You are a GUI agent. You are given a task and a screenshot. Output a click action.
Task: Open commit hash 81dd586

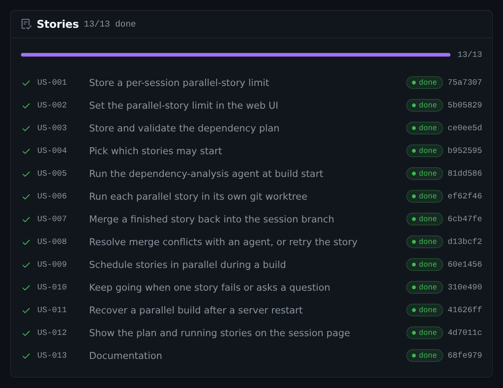point(465,174)
